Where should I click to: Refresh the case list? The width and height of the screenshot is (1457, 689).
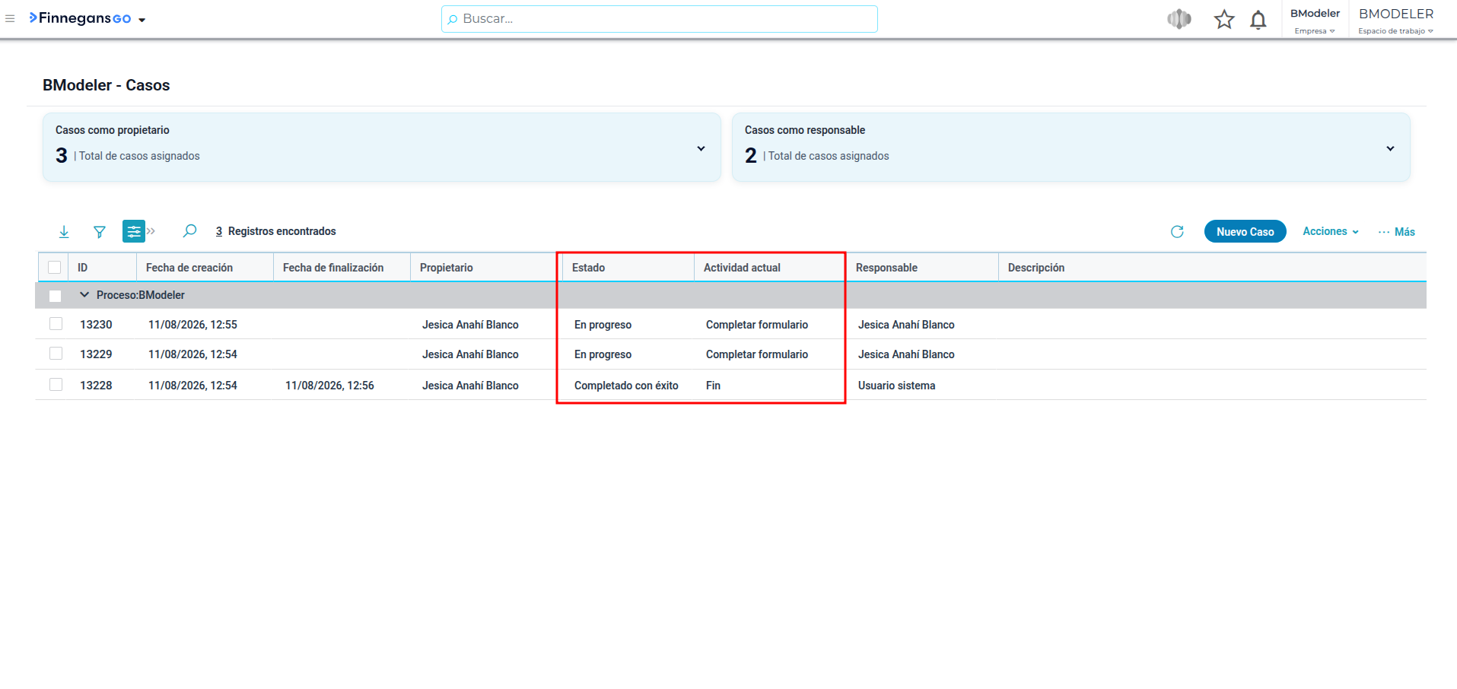pyautogui.click(x=1177, y=231)
